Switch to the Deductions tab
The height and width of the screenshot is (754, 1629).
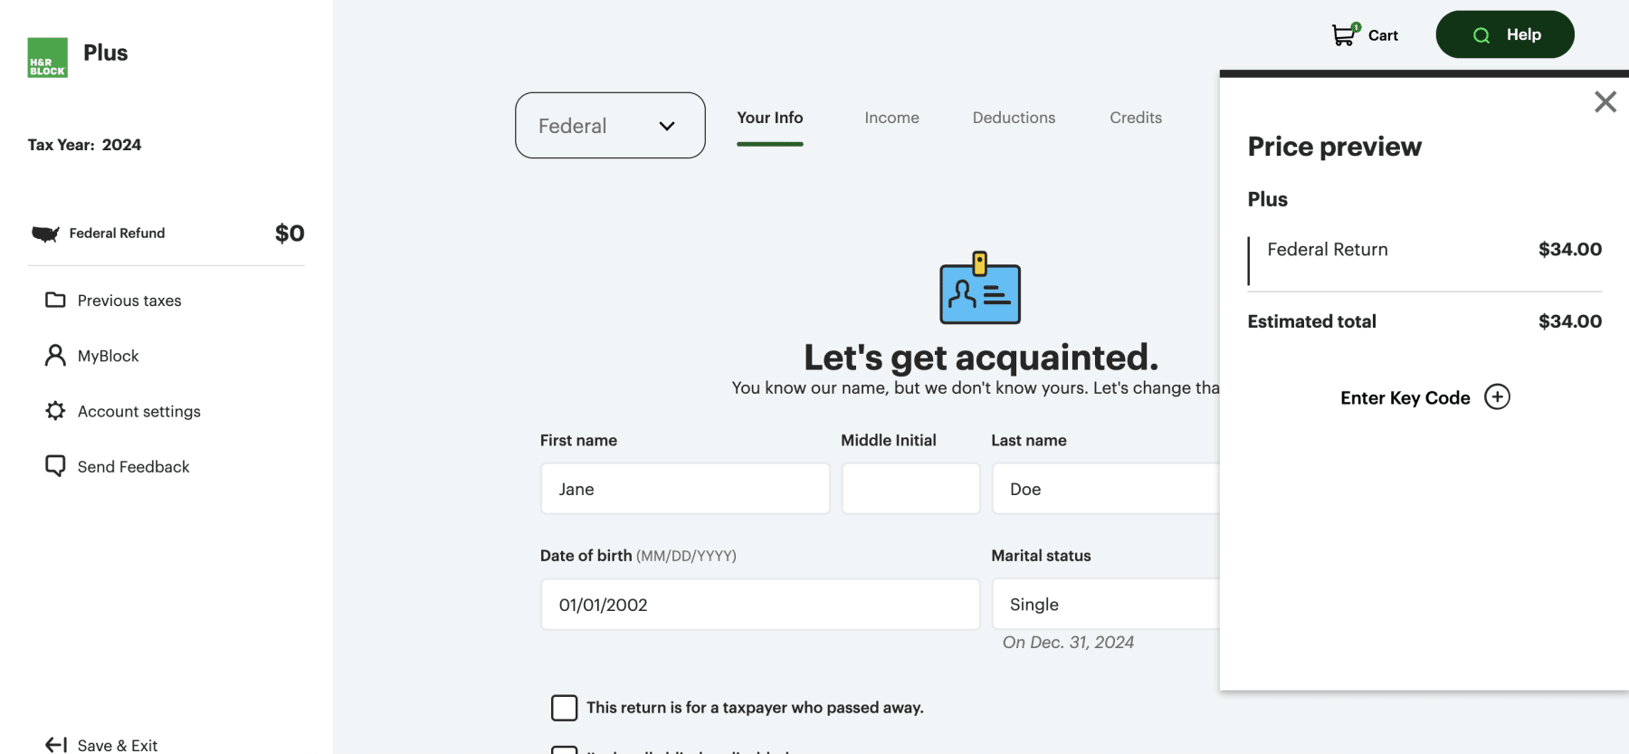(x=1014, y=118)
